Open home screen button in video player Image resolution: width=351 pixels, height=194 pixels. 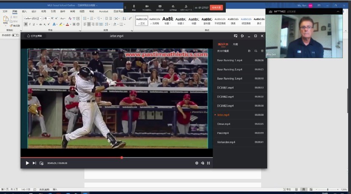(x=35, y=36)
